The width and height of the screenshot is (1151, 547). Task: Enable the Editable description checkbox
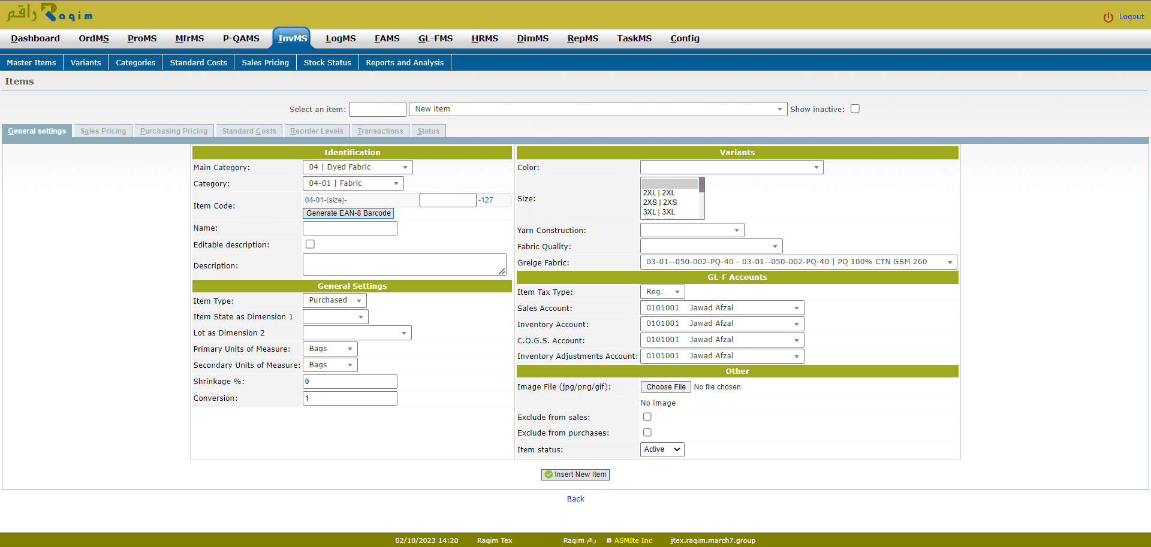coord(310,244)
